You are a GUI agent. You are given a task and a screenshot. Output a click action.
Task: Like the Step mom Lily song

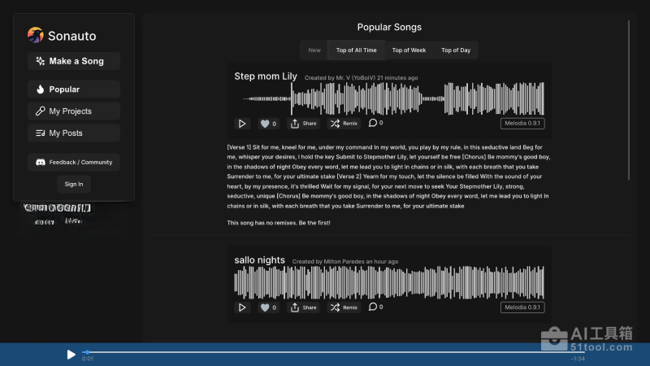[x=268, y=124]
